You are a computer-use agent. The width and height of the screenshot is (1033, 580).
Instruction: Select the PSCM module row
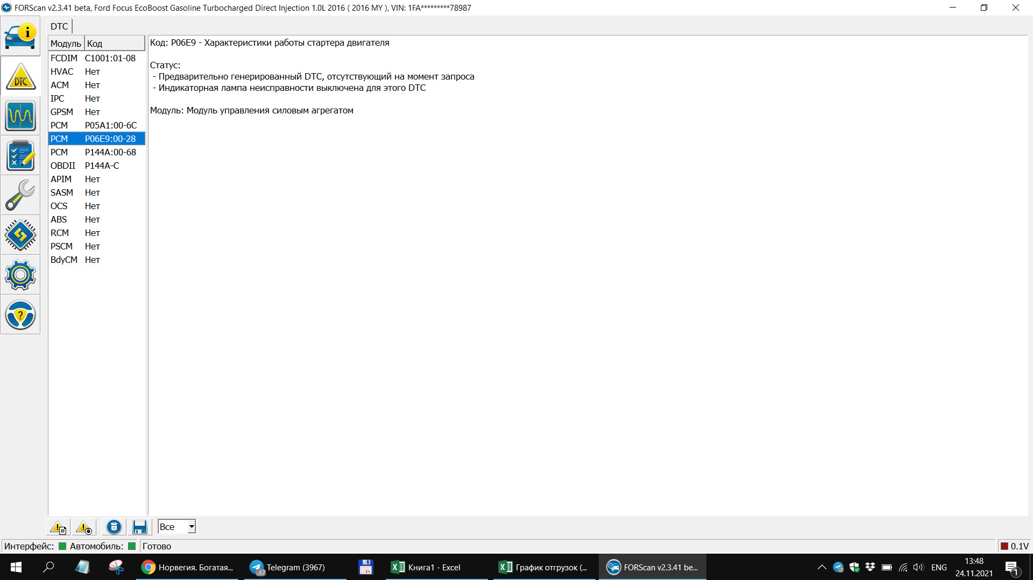click(x=97, y=246)
